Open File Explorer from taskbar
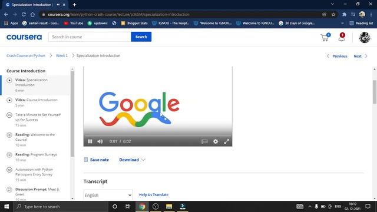The width and height of the screenshot is (377, 212). click(169, 207)
